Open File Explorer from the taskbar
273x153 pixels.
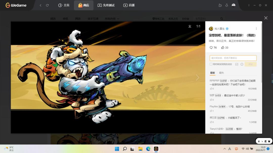point(140,149)
